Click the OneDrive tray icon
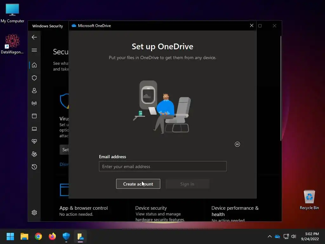The image size is (325, 244). coord(277,236)
